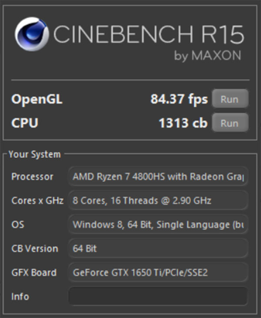Click the Processor field showing AMD Ryzen 7
Image resolution: width=261 pixels, height=318 pixels.
pyautogui.click(x=158, y=177)
